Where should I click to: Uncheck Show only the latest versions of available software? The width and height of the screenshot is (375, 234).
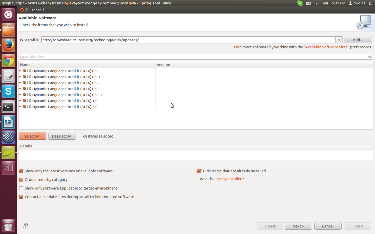[x=21, y=171]
